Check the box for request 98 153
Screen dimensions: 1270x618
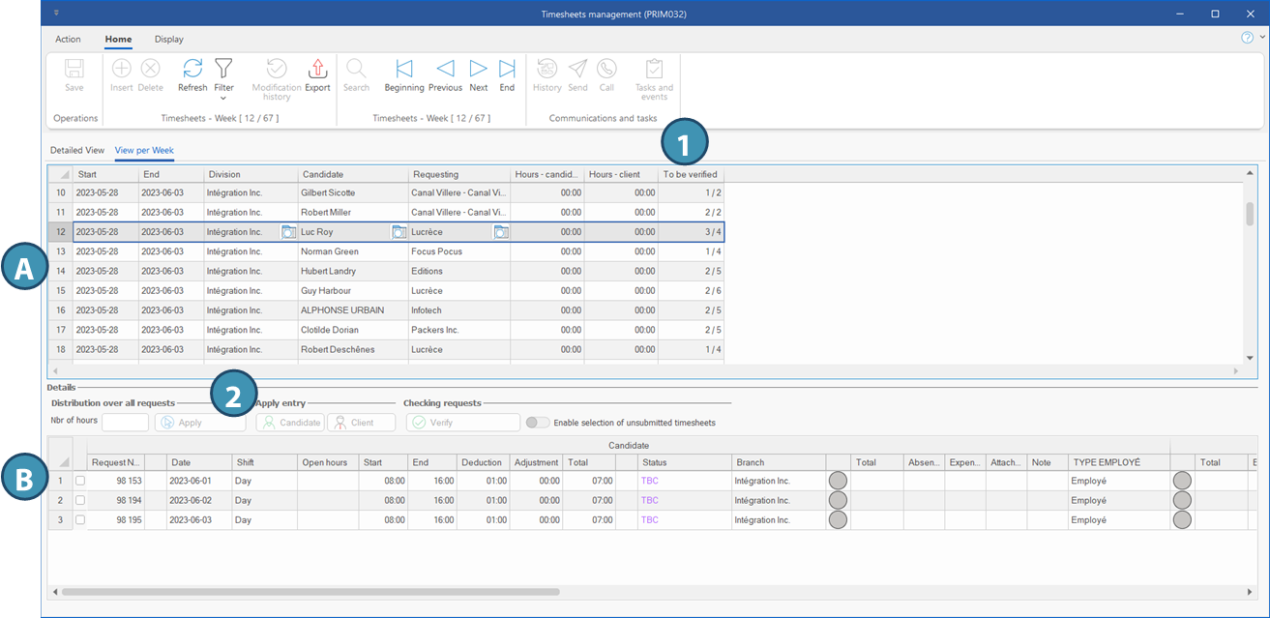[80, 481]
